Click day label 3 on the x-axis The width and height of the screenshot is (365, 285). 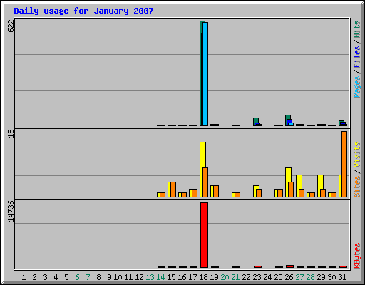coord(45,277)
